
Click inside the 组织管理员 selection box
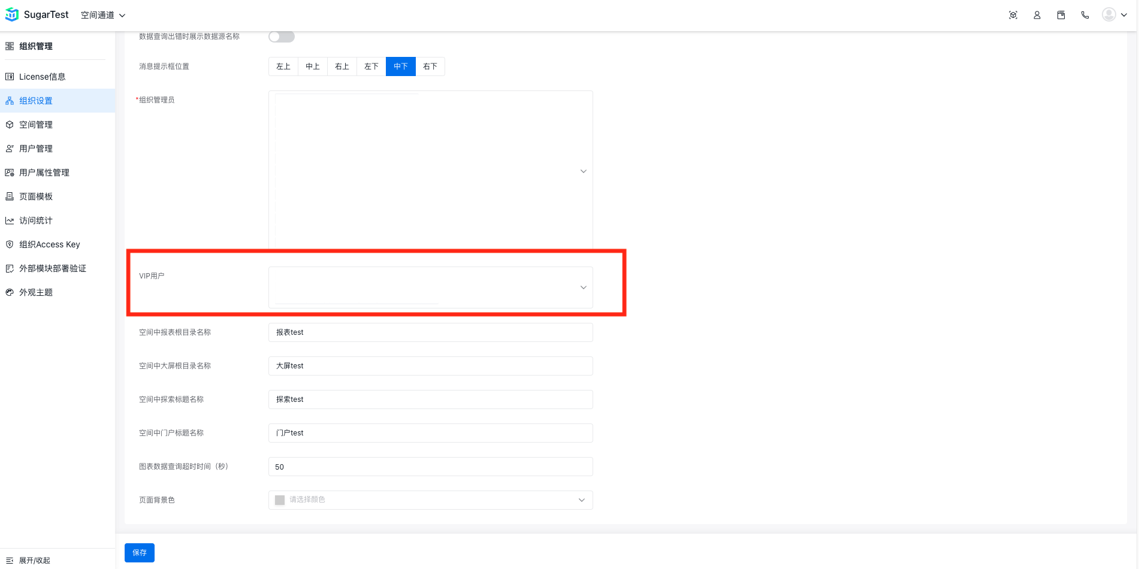[x=431, y=170]
